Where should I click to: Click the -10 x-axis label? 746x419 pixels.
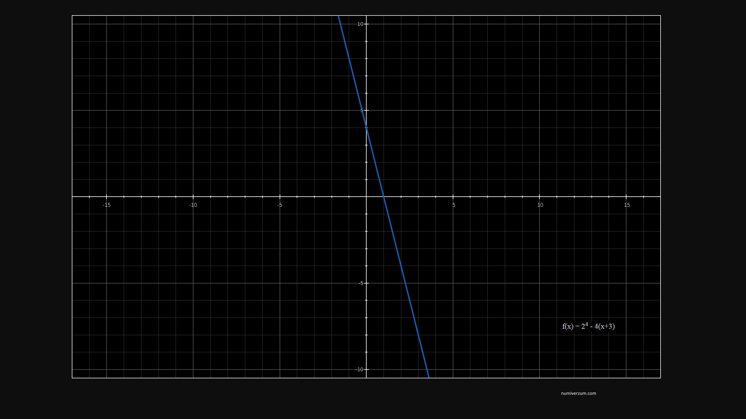pos(193,205)
